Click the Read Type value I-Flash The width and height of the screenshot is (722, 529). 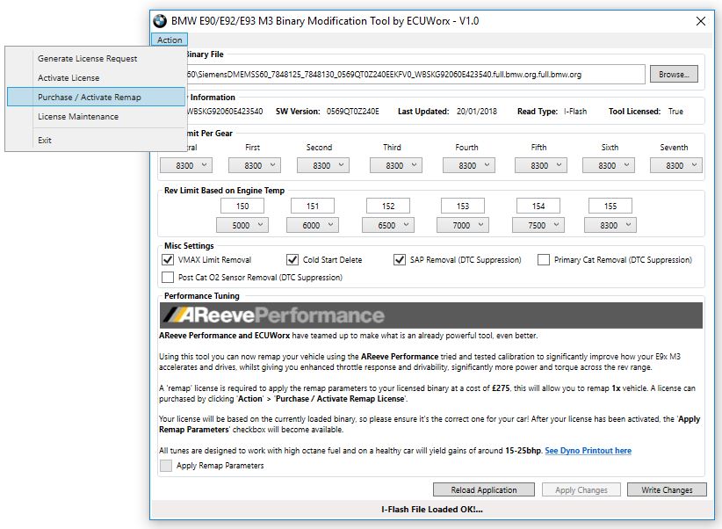point(575,112)
